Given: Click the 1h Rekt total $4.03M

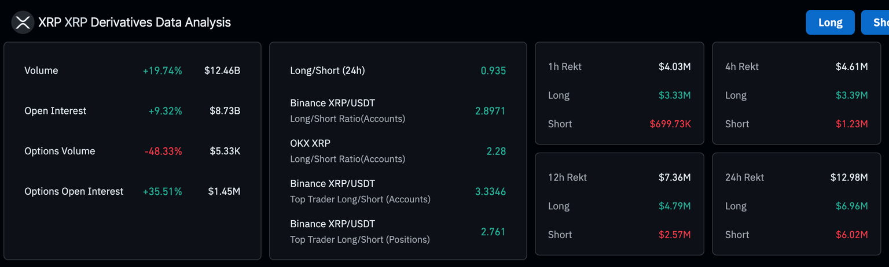Looking at the screenshot, I should pyautogui.click(x=674, y=66).
